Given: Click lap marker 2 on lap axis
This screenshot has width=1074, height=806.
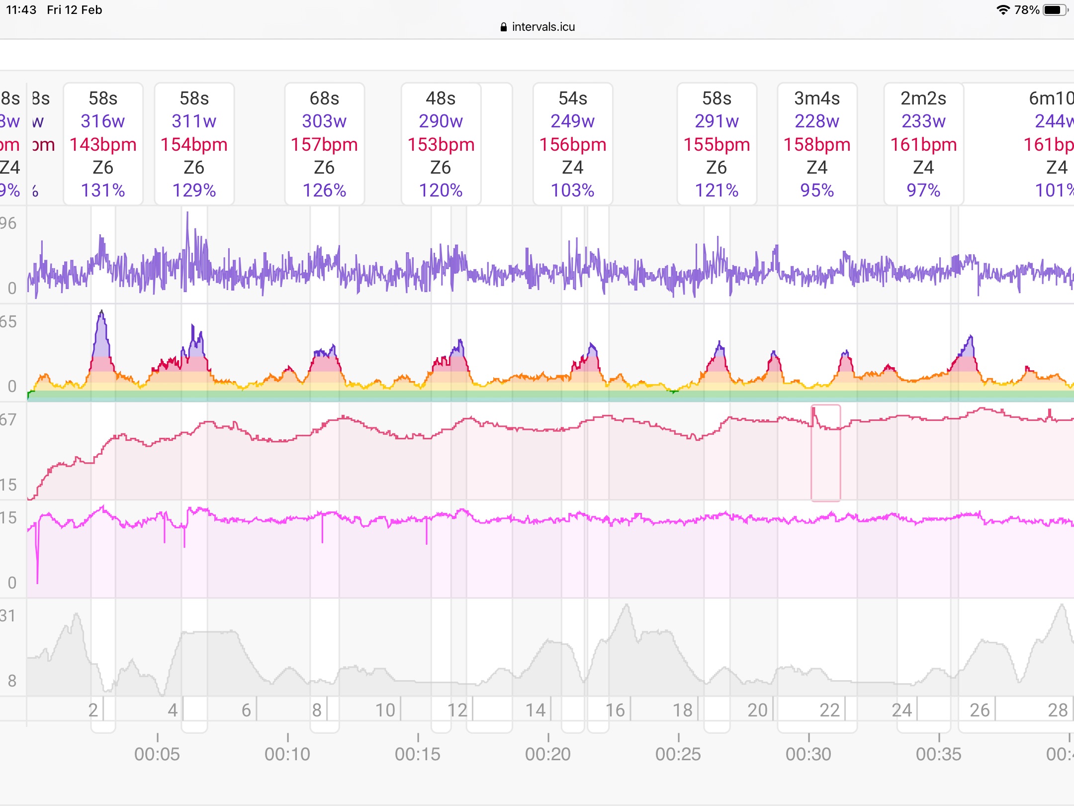Looking at the screenshot, I should 93,710.
